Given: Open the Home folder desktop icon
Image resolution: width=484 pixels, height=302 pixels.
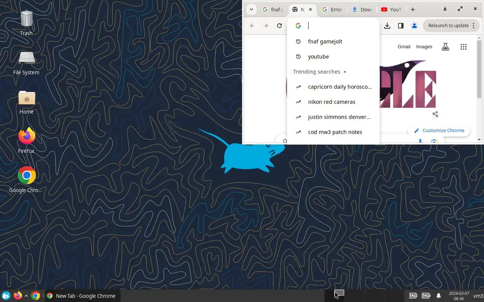Looking at the screenshot, I should click(26, 102).
